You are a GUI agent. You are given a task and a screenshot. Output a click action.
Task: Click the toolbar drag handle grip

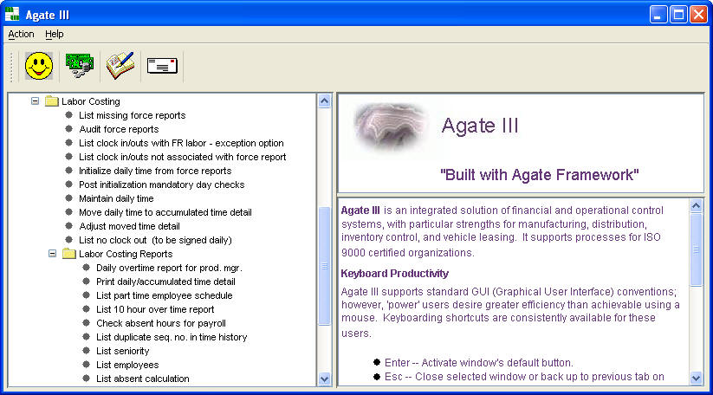12,67
